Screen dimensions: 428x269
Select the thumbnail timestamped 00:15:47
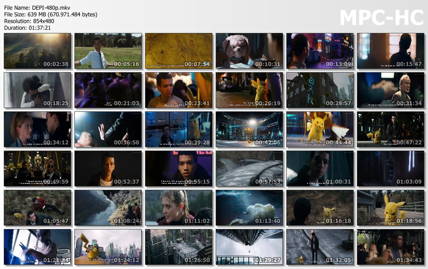click(x=391, y=51)
